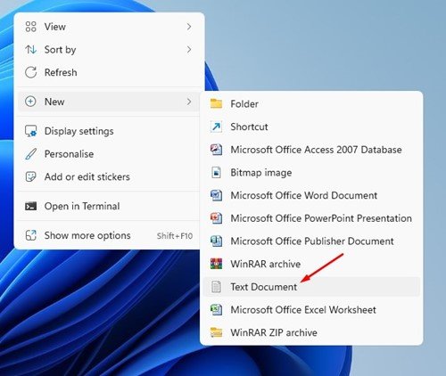Screen dimensions: 446x376
Task: Open the View menu entry
Action: coord(109,27)
